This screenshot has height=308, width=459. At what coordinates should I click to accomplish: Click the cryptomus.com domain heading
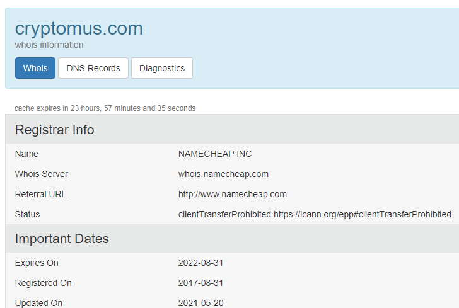(79, 28)
